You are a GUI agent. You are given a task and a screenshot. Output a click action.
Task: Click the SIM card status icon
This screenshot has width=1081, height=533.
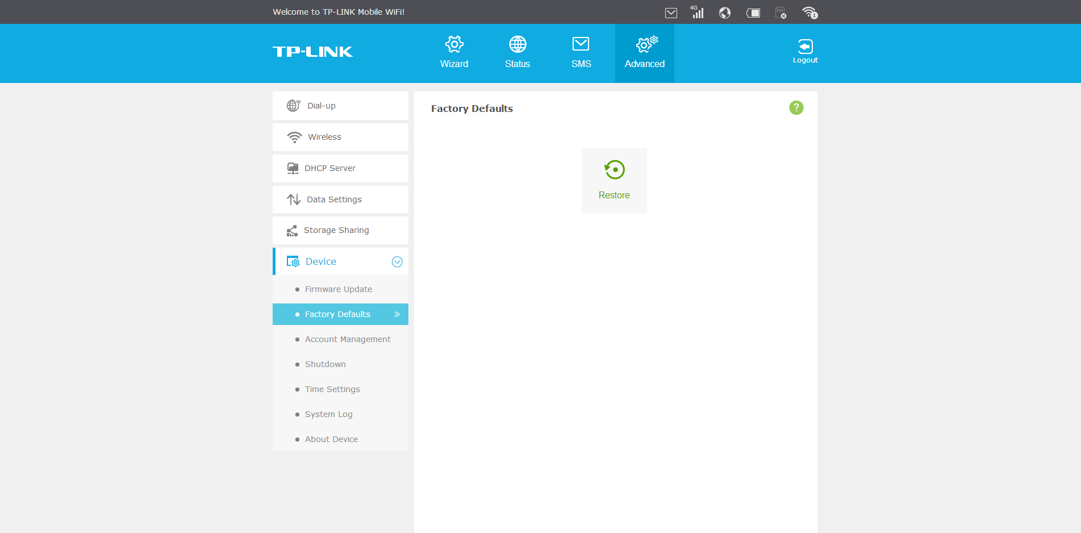click(x=781, y=13)
